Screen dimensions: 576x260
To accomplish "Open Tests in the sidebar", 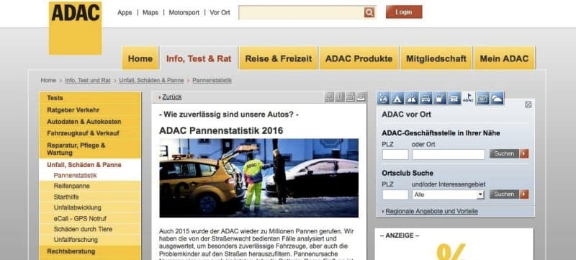I will click(90, 98).
